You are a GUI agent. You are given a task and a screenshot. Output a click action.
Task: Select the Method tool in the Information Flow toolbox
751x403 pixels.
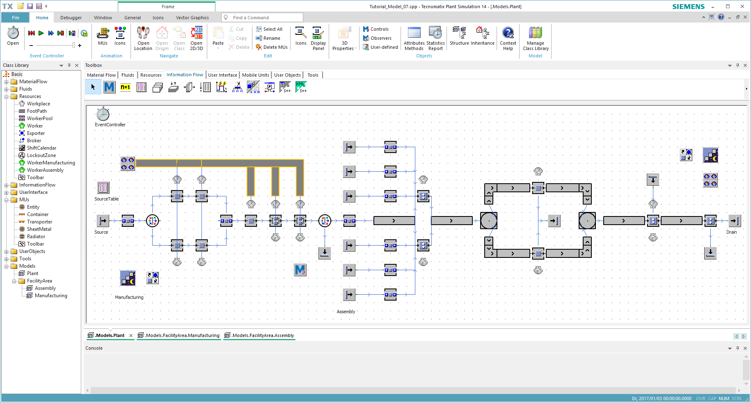pos(109,87)
